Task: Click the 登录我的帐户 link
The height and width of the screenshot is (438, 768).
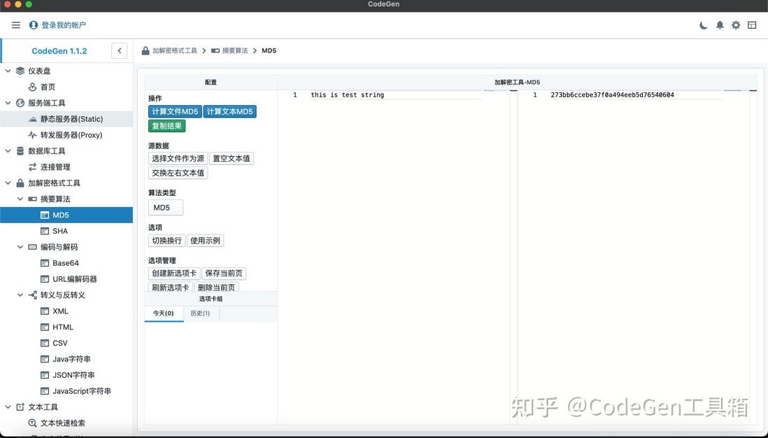Action: click(64, 25)
